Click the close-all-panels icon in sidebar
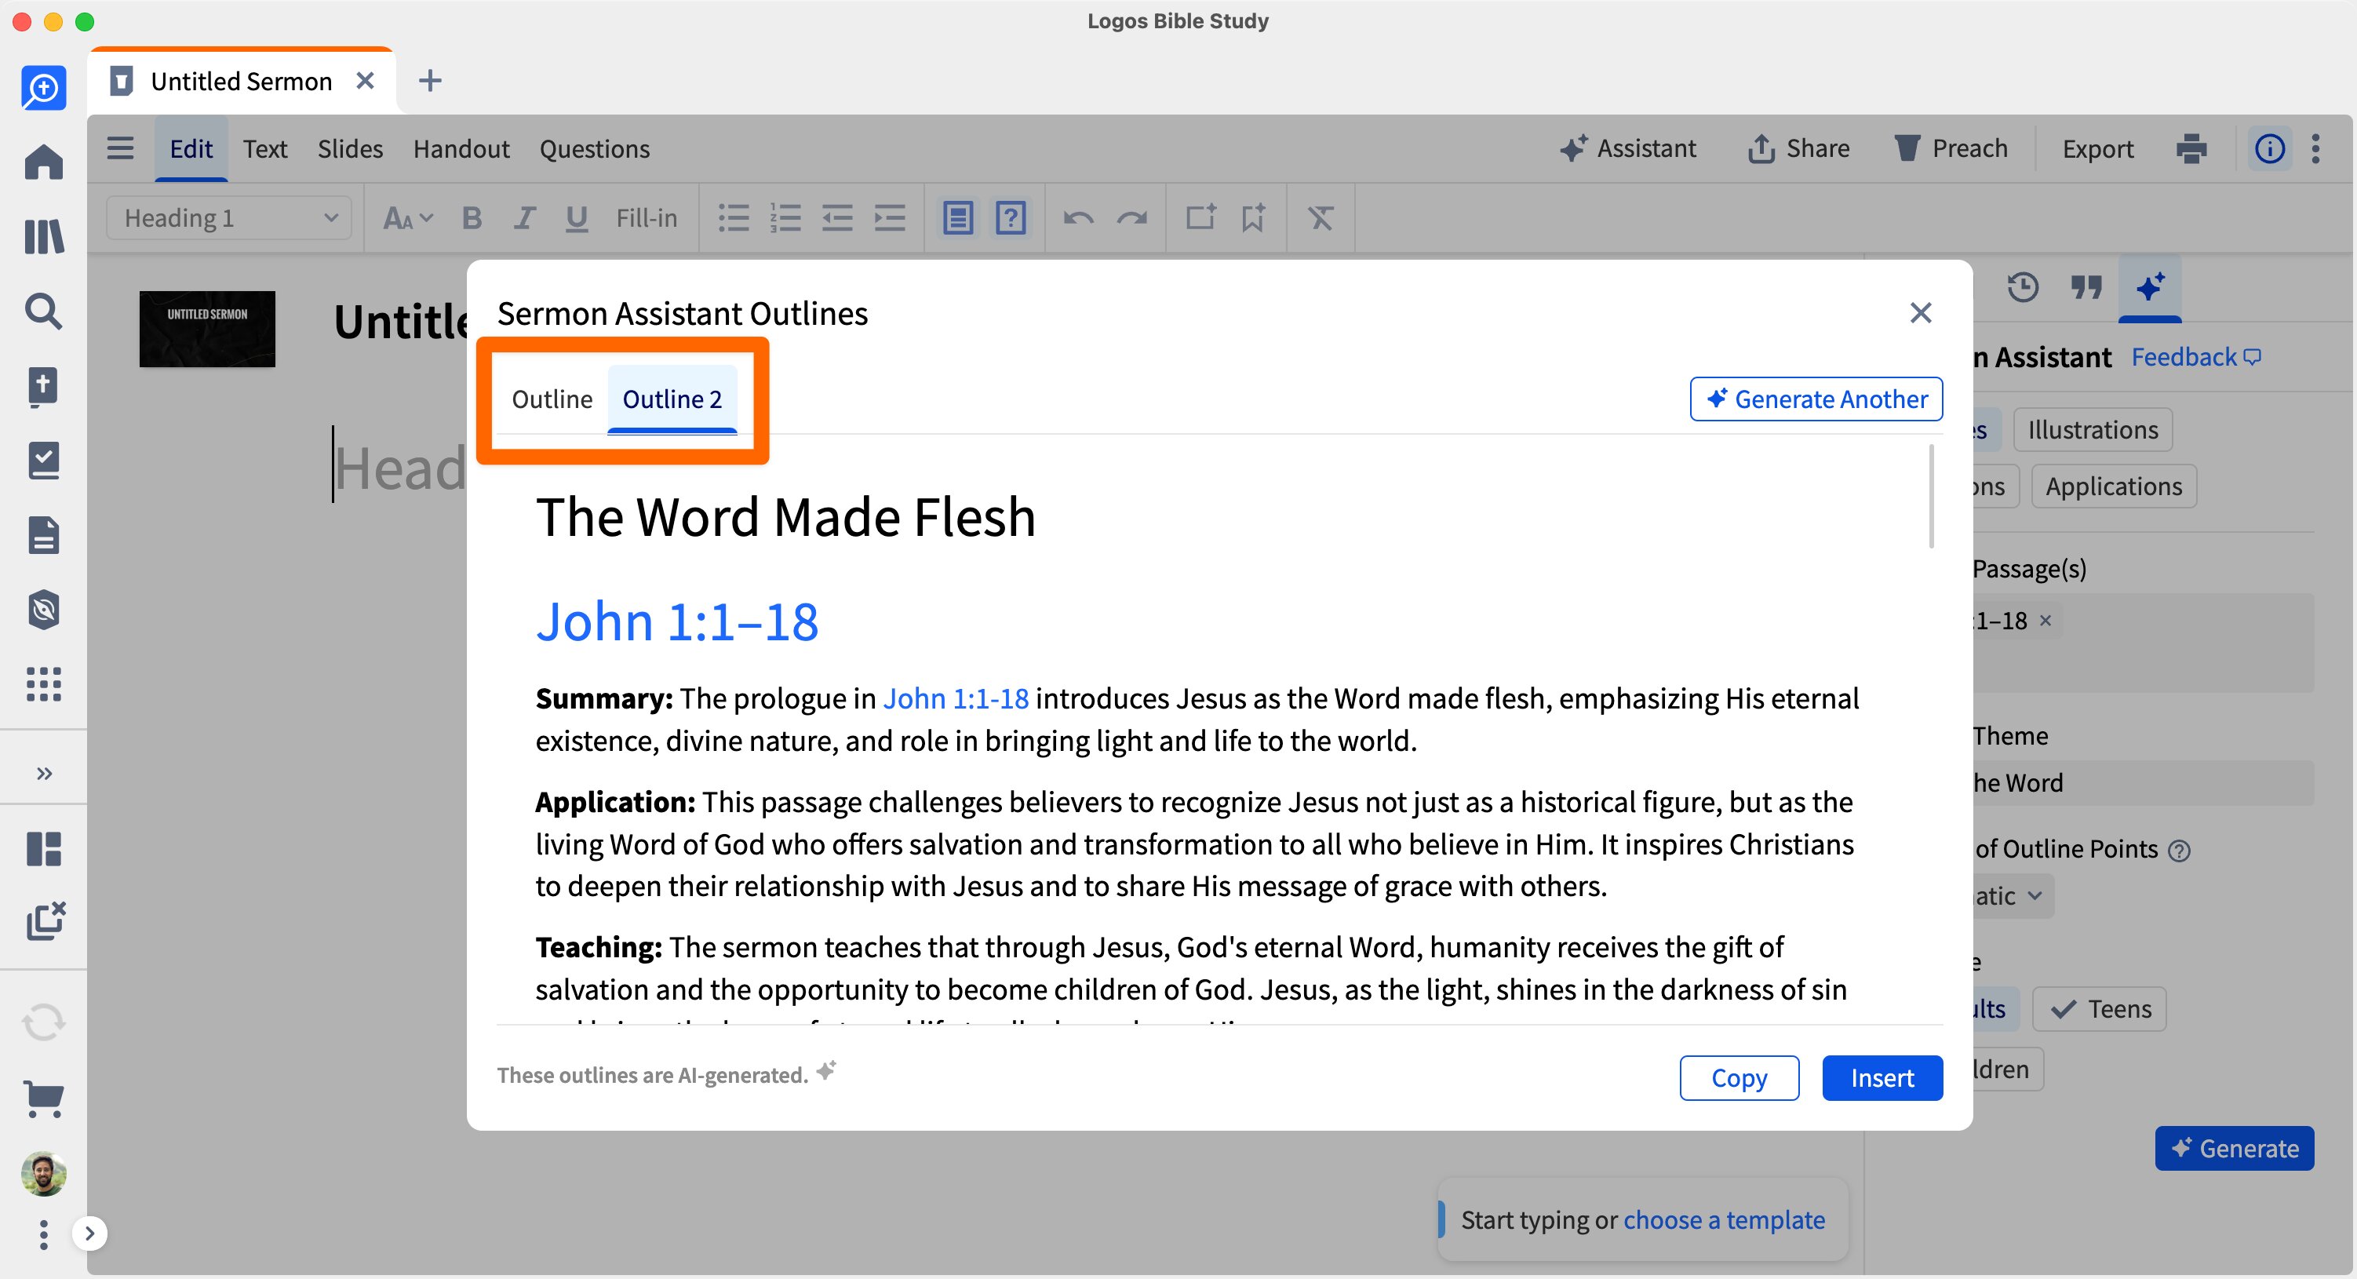The width and height of the screenshot is (2357, 1279). (x=45, y=921)
